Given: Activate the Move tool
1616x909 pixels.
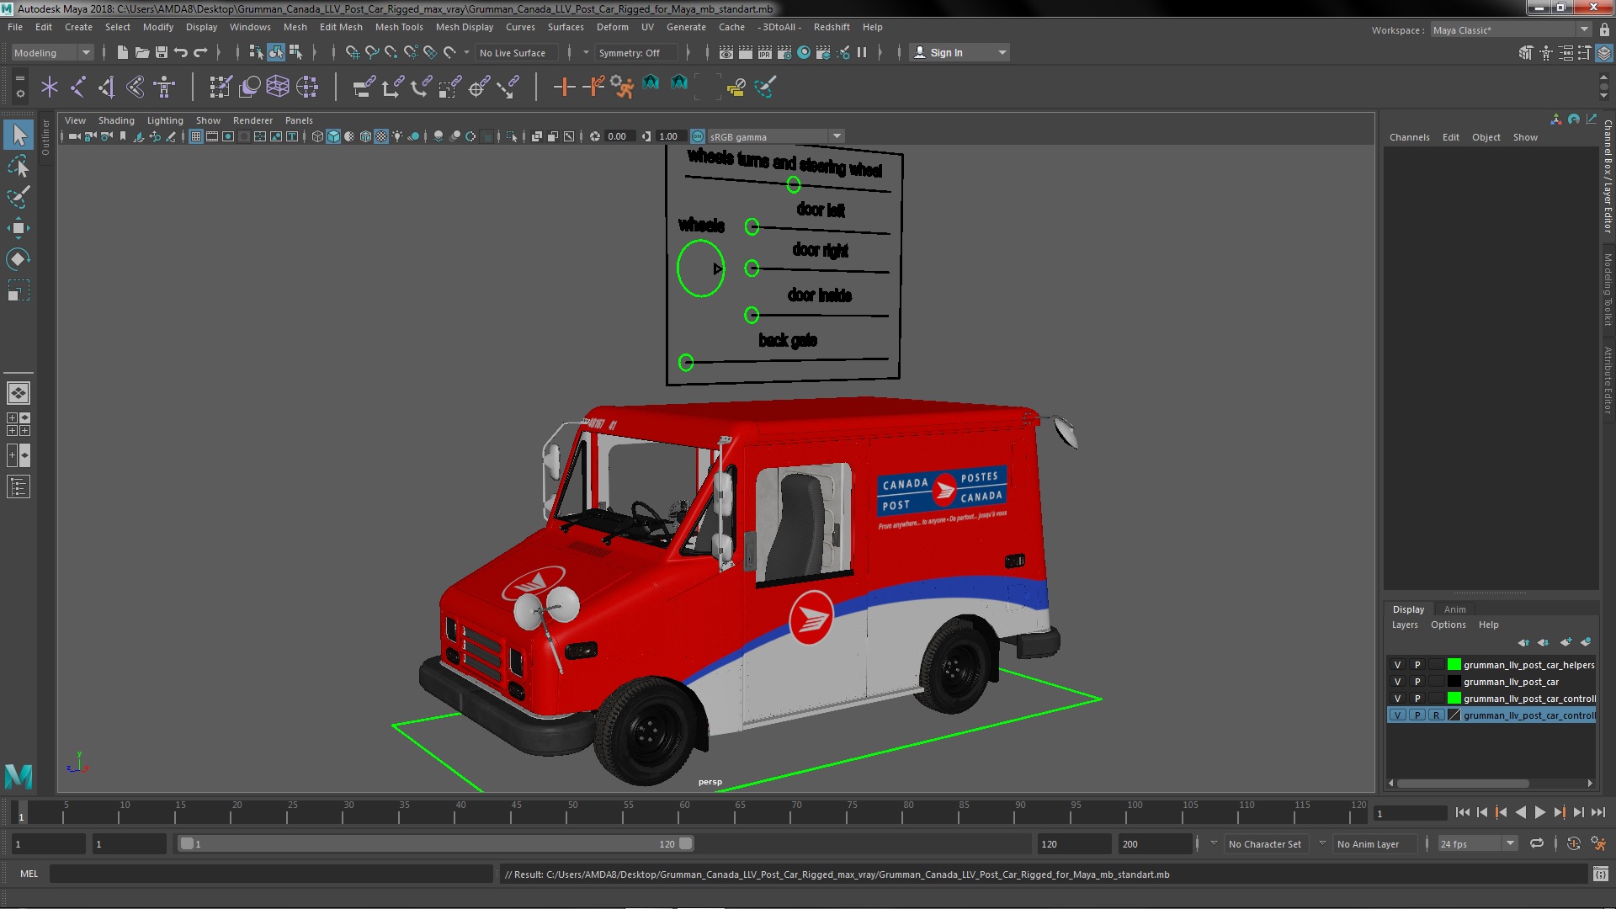Looking at the screenshot, I should click(19, 228).
